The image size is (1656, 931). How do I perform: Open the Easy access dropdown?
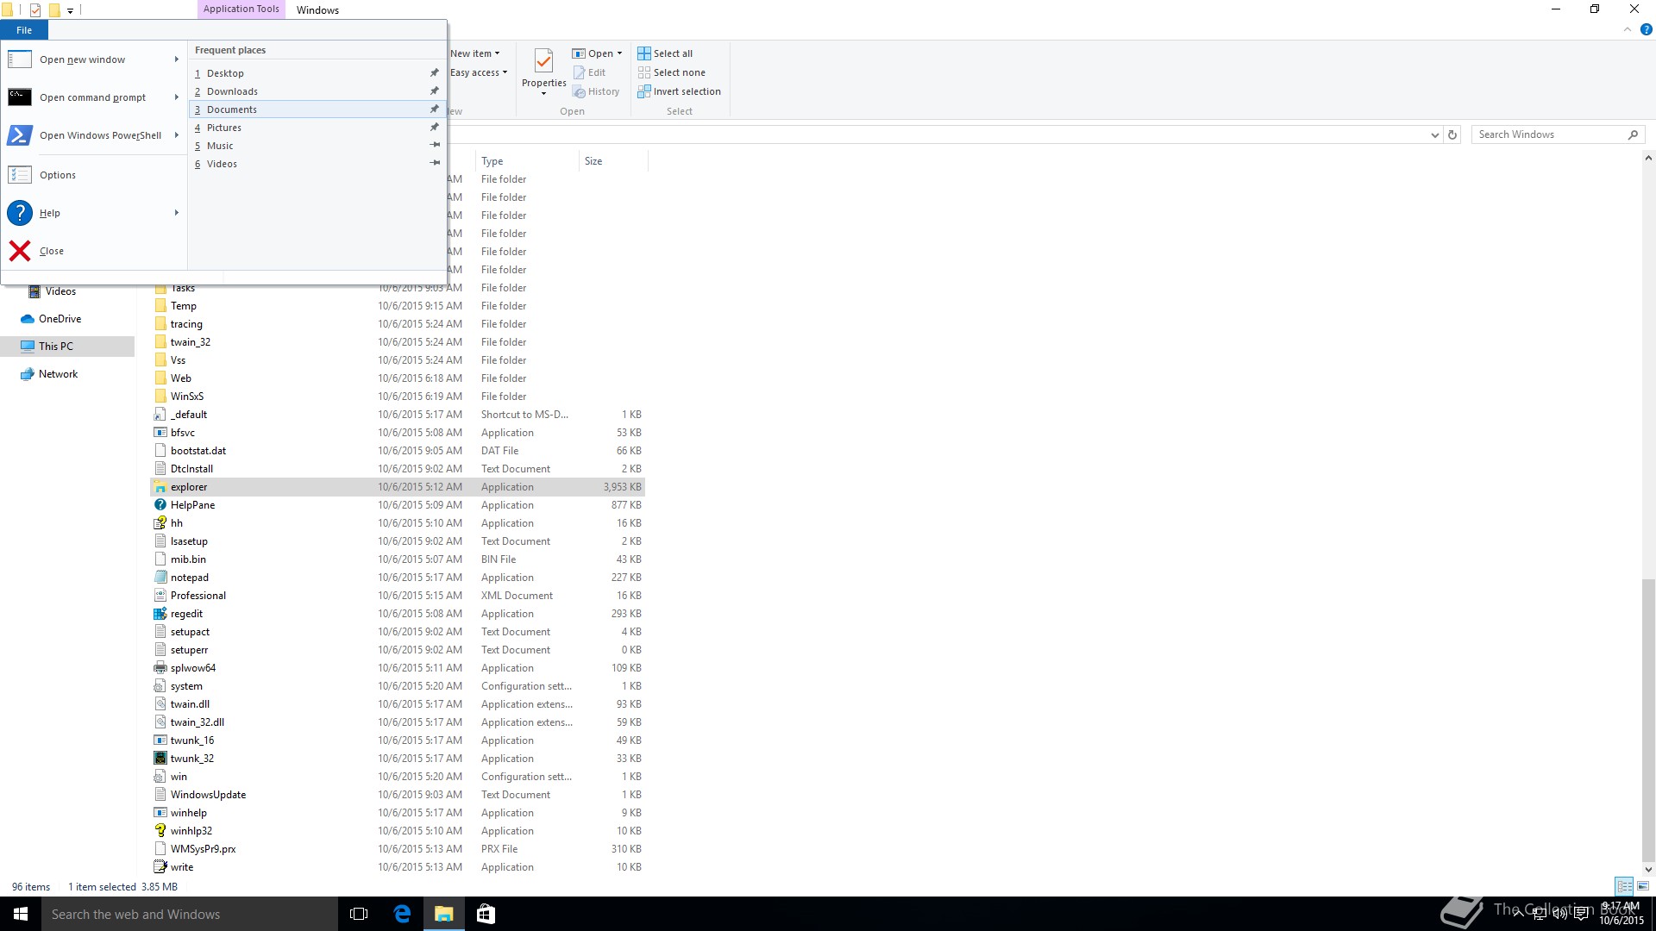[479, 72]
